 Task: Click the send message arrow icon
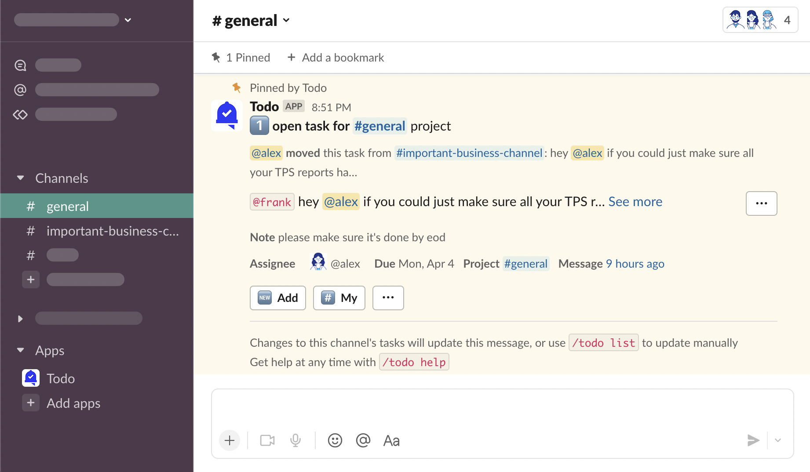[x=753, y=440]
